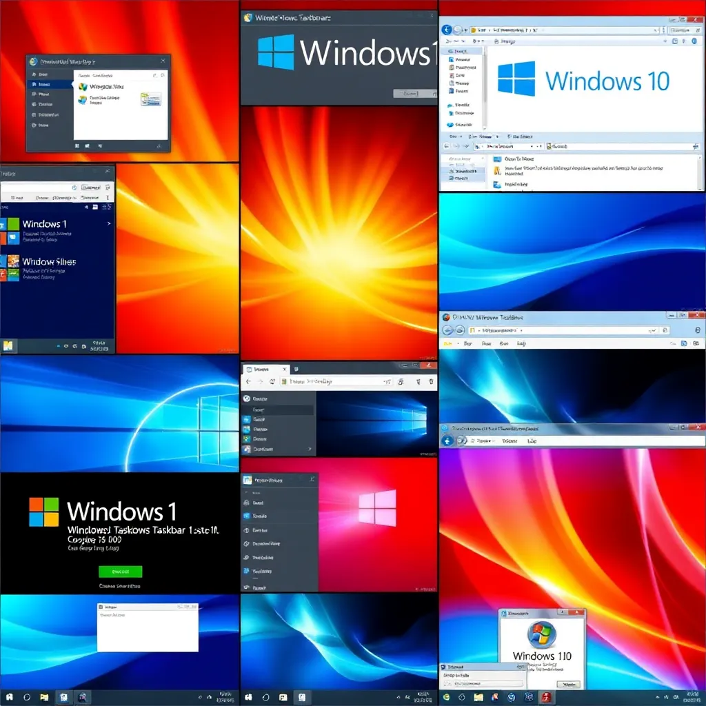Viewport: 706px width, 706px height.
Task: Click Start button on bottom-middle taskbar
Action: coord(248,697)
